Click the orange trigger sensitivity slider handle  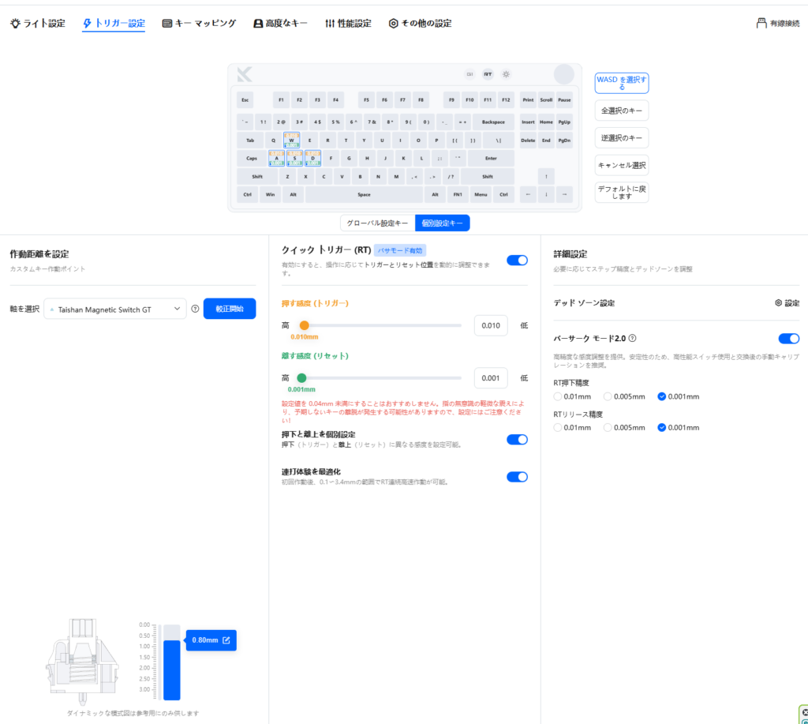pyautogui.click(x=304, y=325)
